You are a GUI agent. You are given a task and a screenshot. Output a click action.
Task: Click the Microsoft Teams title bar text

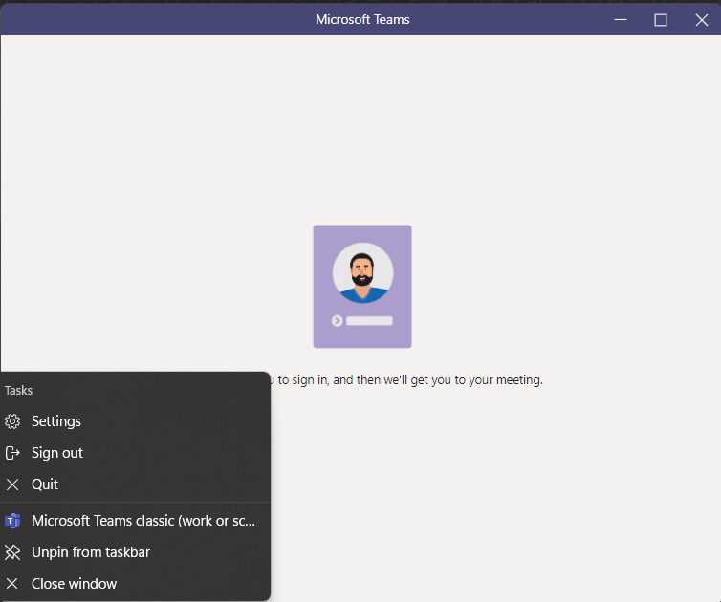coord(362,19)
